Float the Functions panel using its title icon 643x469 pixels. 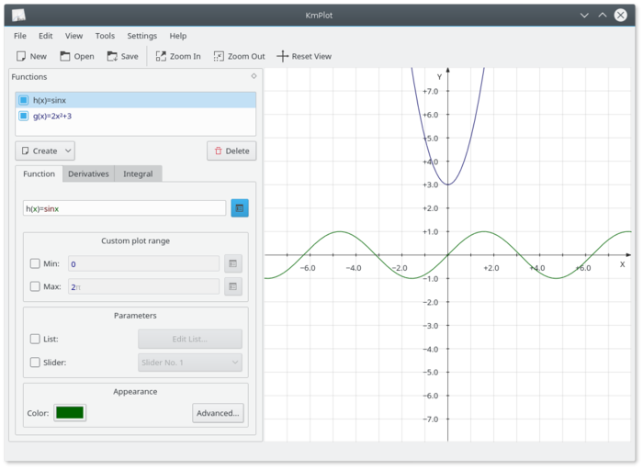[254, 76]
